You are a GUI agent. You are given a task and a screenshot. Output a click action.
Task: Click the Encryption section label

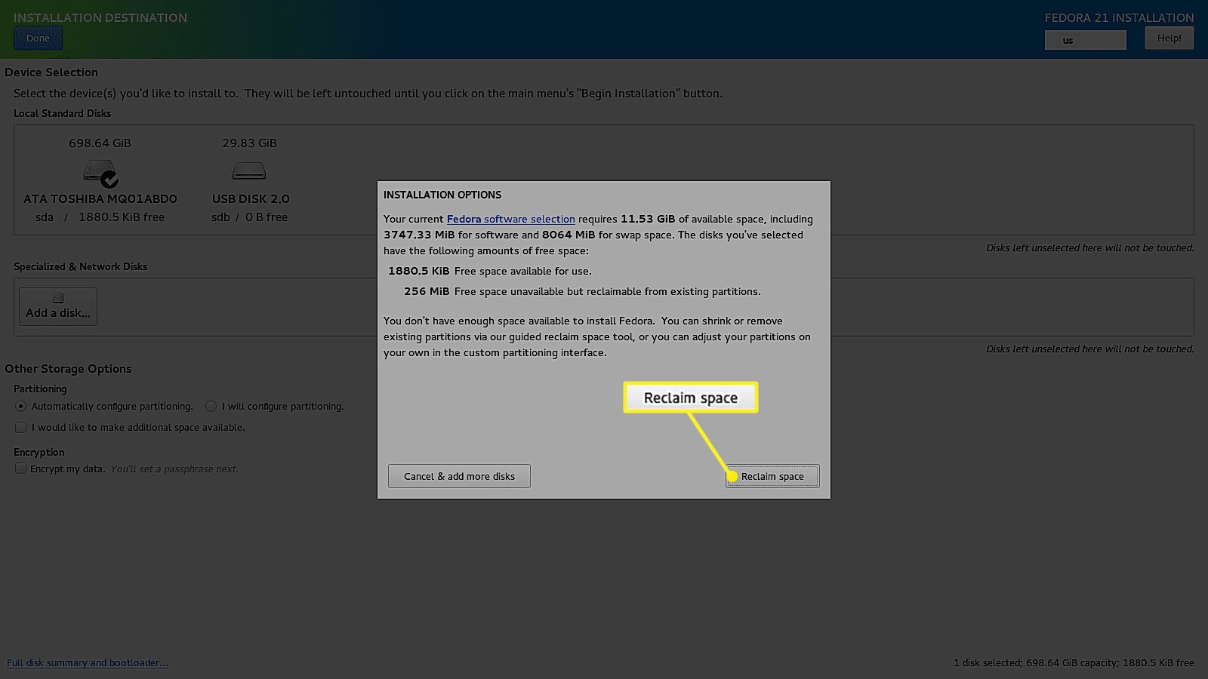coord(39,452)
